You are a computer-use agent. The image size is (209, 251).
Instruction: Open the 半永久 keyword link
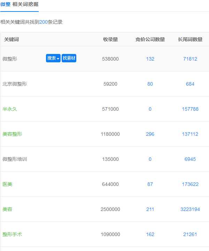[x=10, y=109]
